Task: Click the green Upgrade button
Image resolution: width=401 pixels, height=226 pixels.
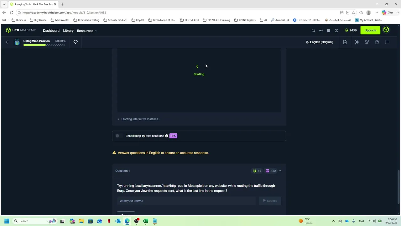Action: tap(370, 30)
